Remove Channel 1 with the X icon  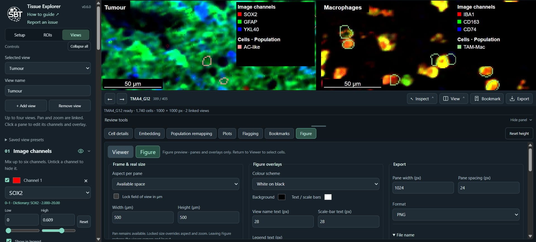[x=86, y=181]
